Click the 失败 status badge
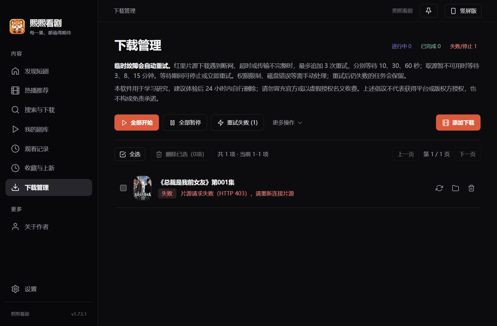 click(167, 194)
